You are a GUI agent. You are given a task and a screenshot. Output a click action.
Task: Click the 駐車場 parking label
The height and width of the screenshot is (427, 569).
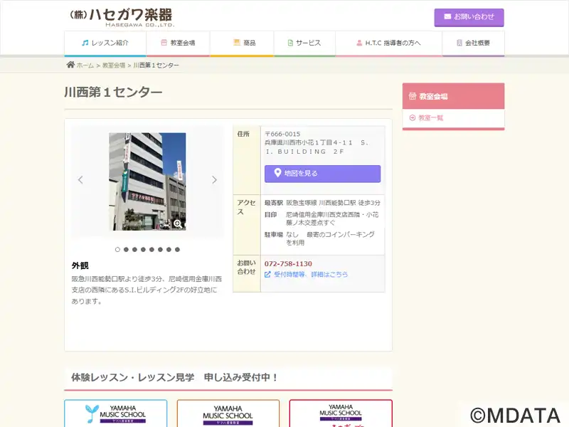coord(274,235)
